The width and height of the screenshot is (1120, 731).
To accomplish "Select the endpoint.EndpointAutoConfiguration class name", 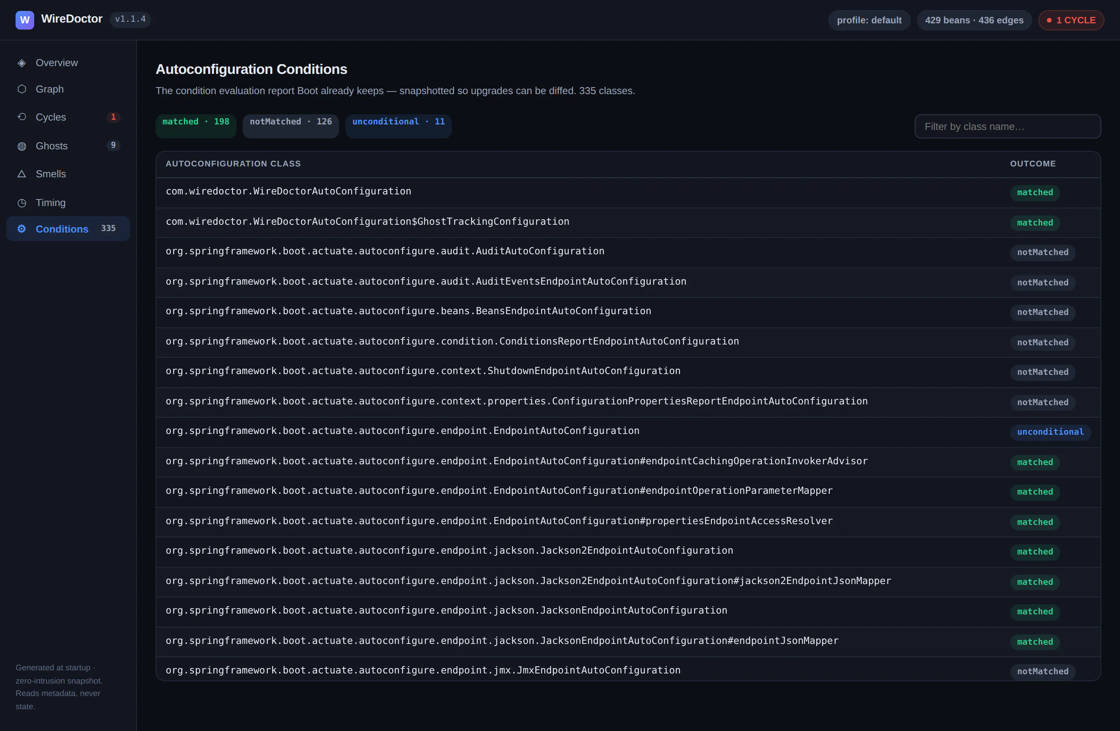I will (402, 431).
